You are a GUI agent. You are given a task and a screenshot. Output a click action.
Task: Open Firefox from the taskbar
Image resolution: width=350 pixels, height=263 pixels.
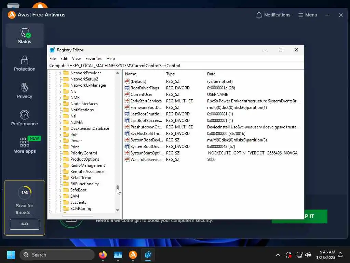(103, 255)
